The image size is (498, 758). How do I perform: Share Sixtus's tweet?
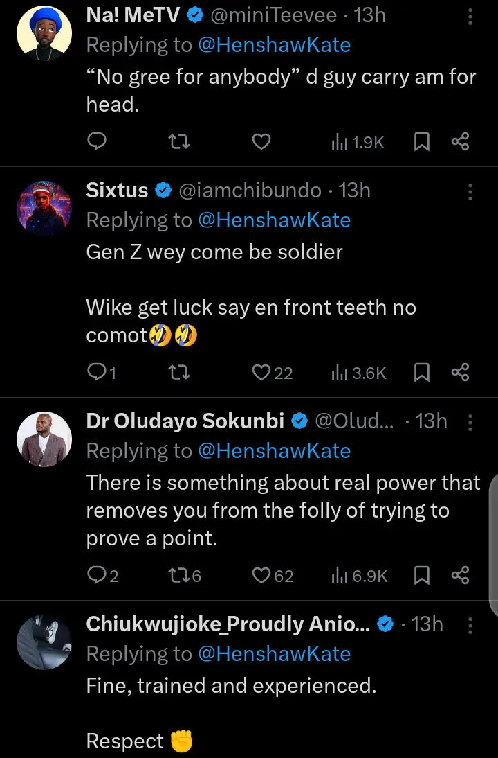click(461, 373)
